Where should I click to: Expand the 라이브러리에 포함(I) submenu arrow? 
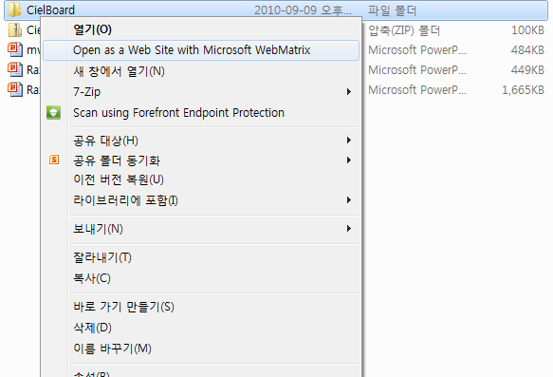[349, 200]
